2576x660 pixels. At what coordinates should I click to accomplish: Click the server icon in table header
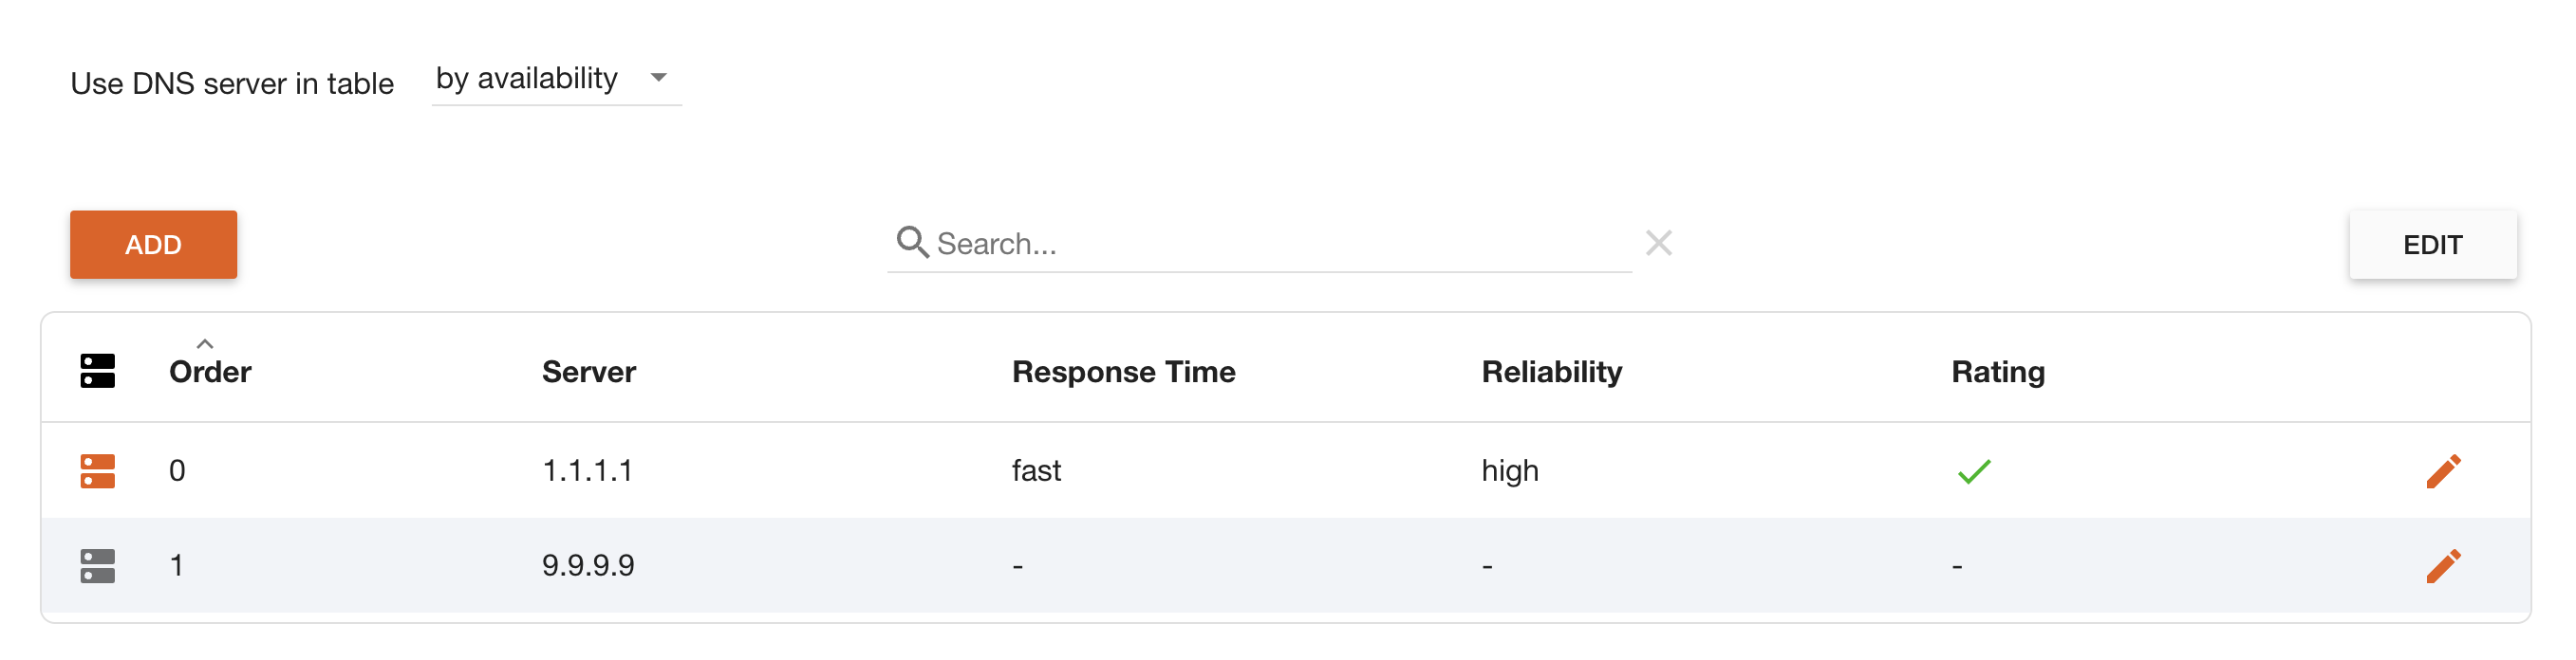98,372
